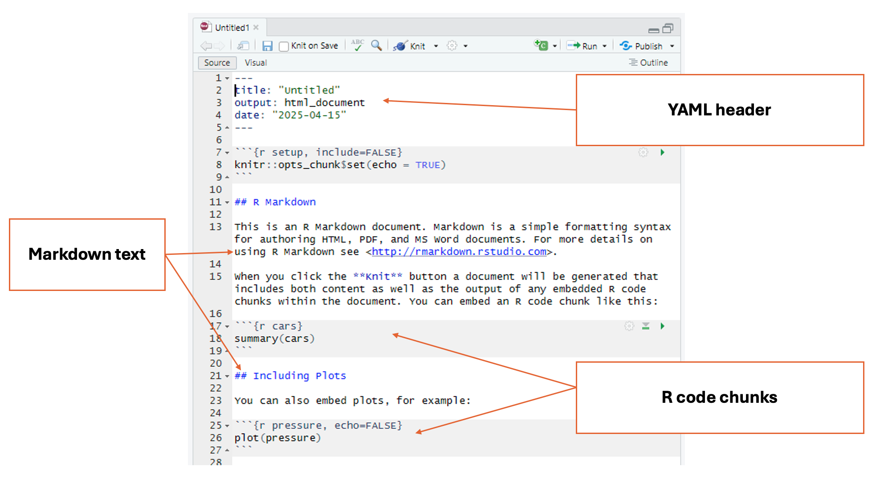Click line number 13 in gutter
The height and width of the screenshot is (483, 880).
tap(216, 227)
